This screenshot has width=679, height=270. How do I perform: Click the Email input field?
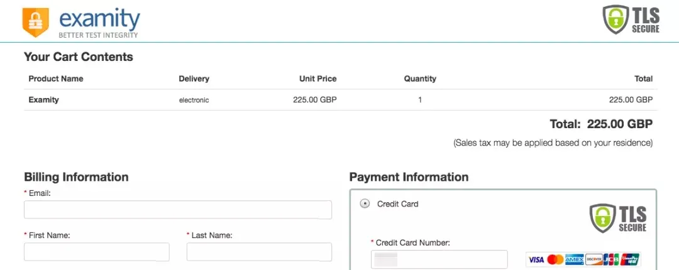click(x=177, y=210)
